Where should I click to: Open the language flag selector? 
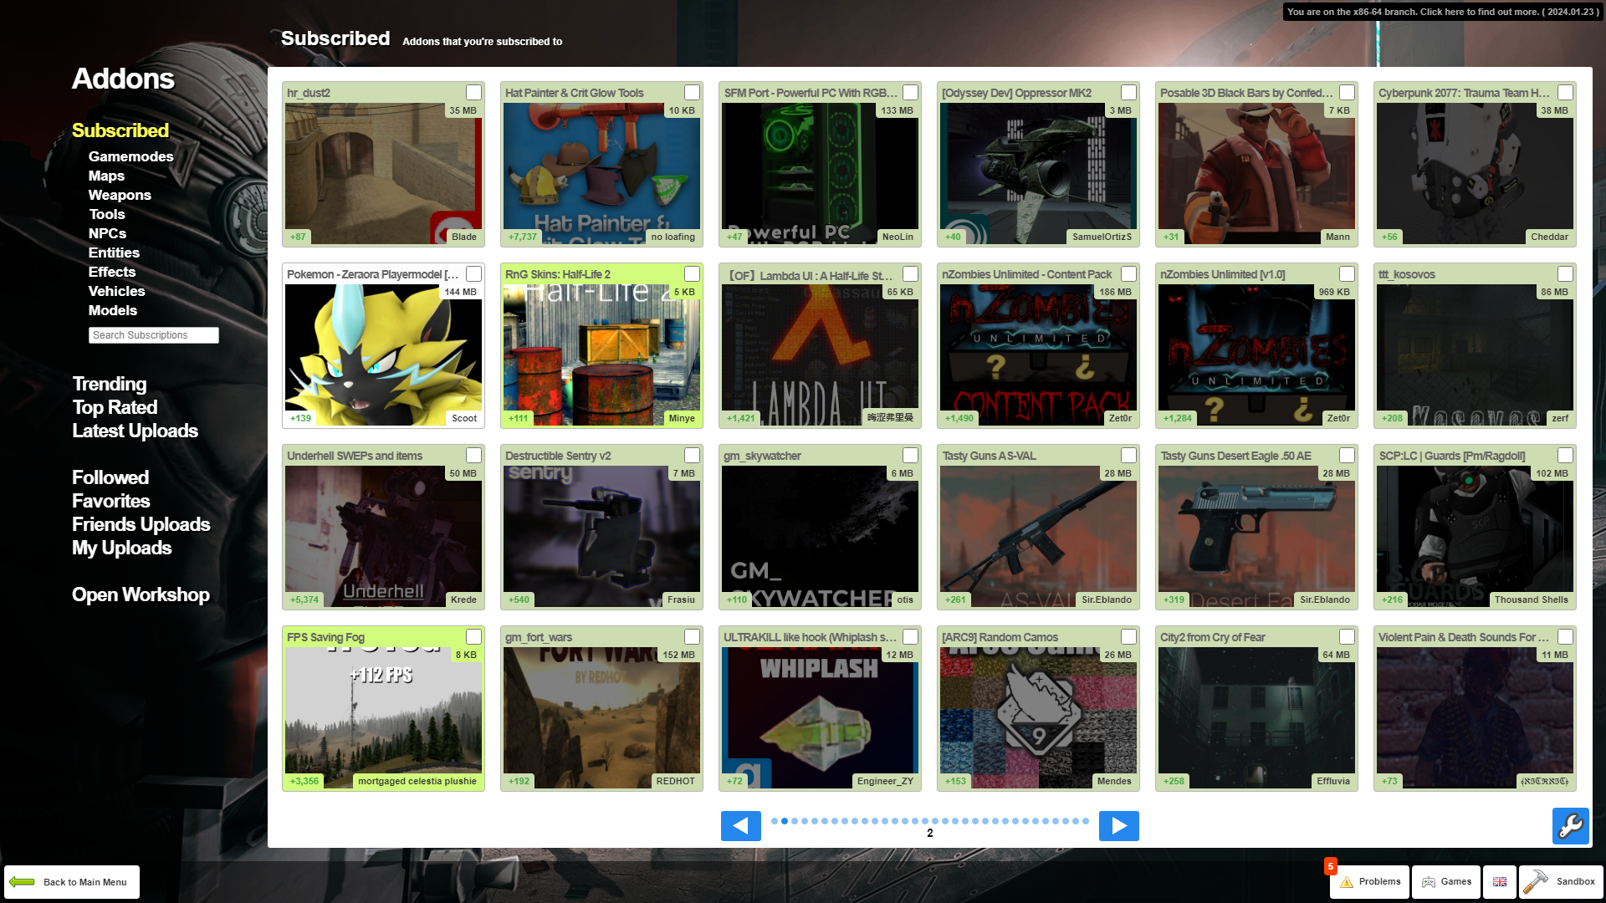point(1500,882)
